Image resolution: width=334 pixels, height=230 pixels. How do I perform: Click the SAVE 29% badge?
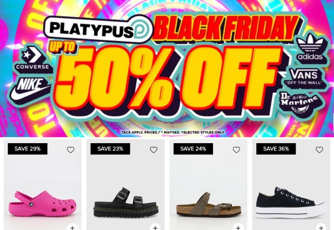coord(27,149)
